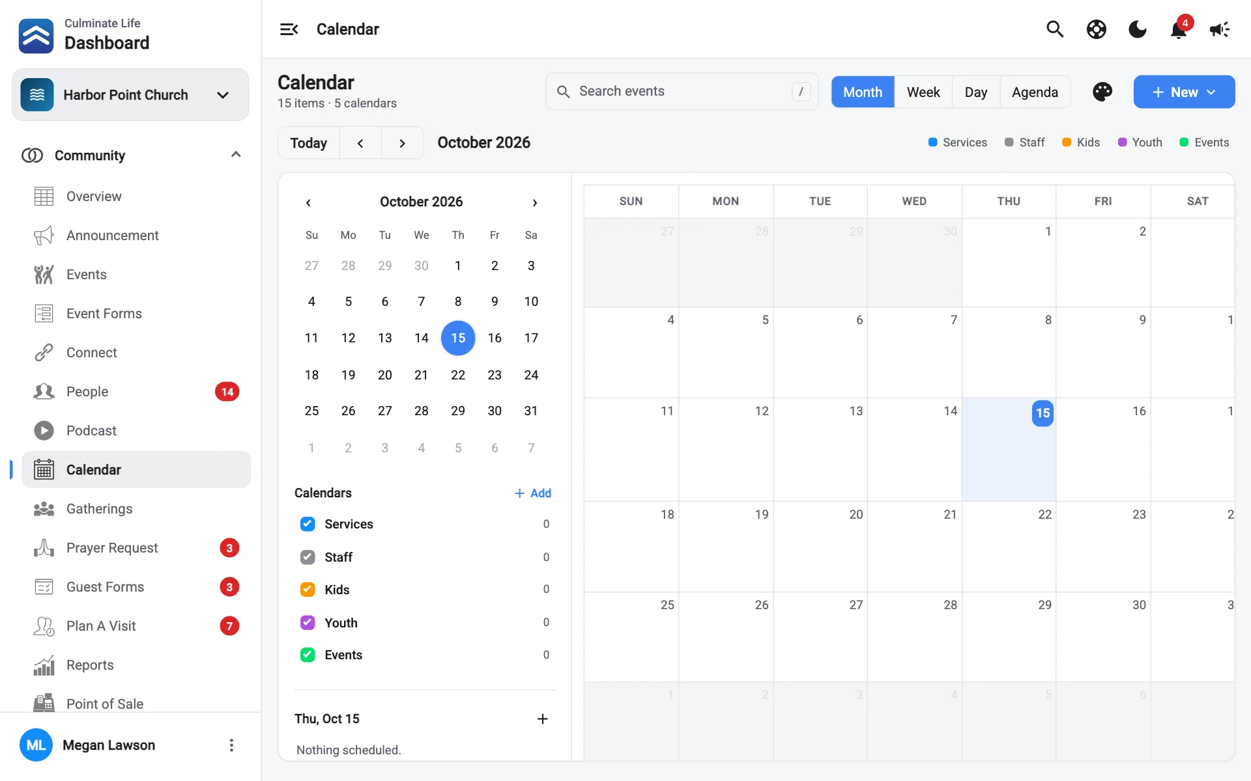Click the Today button
Viewport: 1251px width, 781px height.
[309, 143]
